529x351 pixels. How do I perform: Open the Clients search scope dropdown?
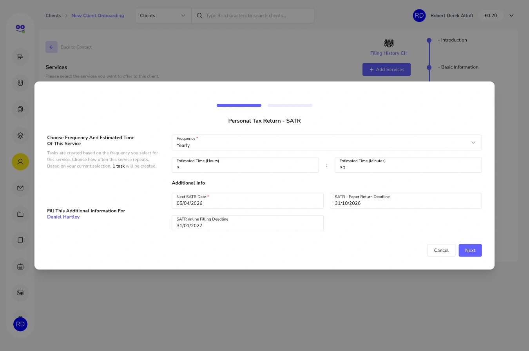[163, 16]
